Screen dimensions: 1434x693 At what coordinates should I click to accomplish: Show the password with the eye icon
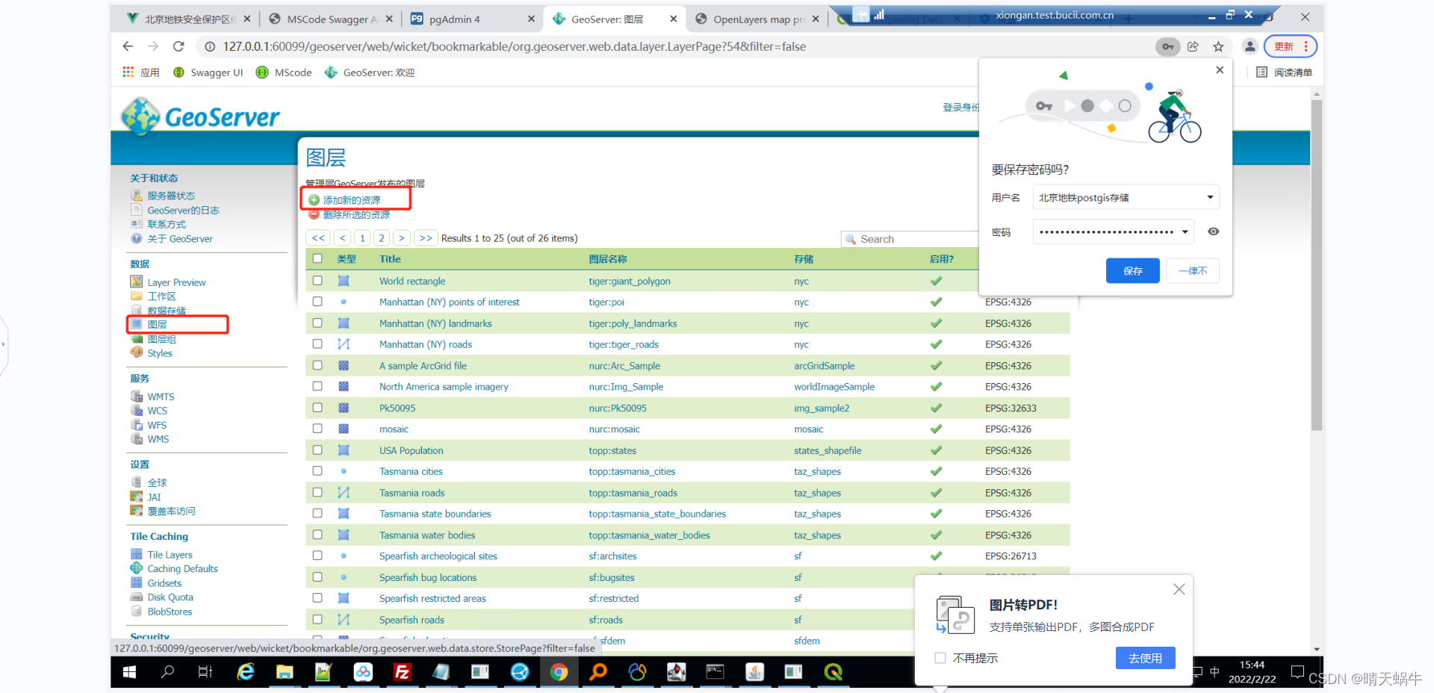1214,231
